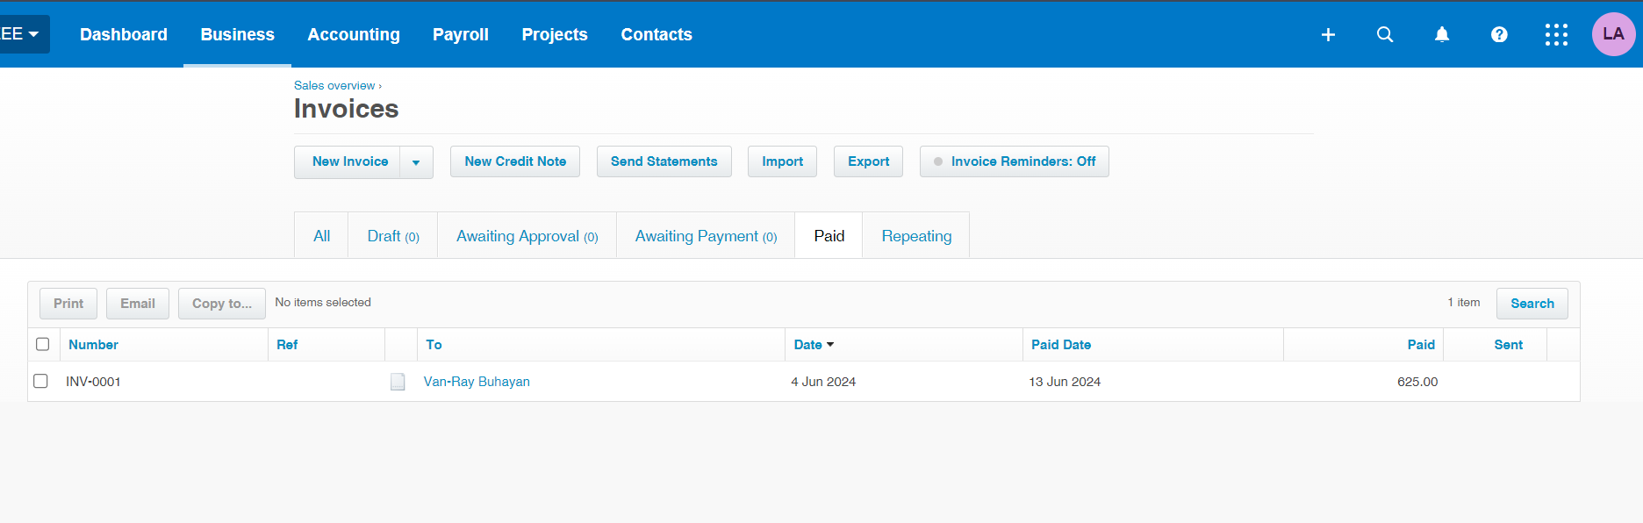Open the Accounting menu

pos(354,34)
